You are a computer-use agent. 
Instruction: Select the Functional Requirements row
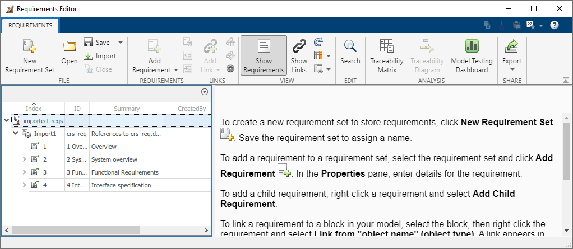coord(124,172)
